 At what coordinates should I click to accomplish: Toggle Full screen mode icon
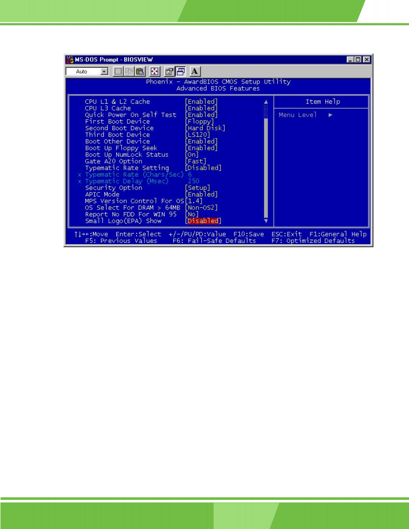[x=155, y=72]
